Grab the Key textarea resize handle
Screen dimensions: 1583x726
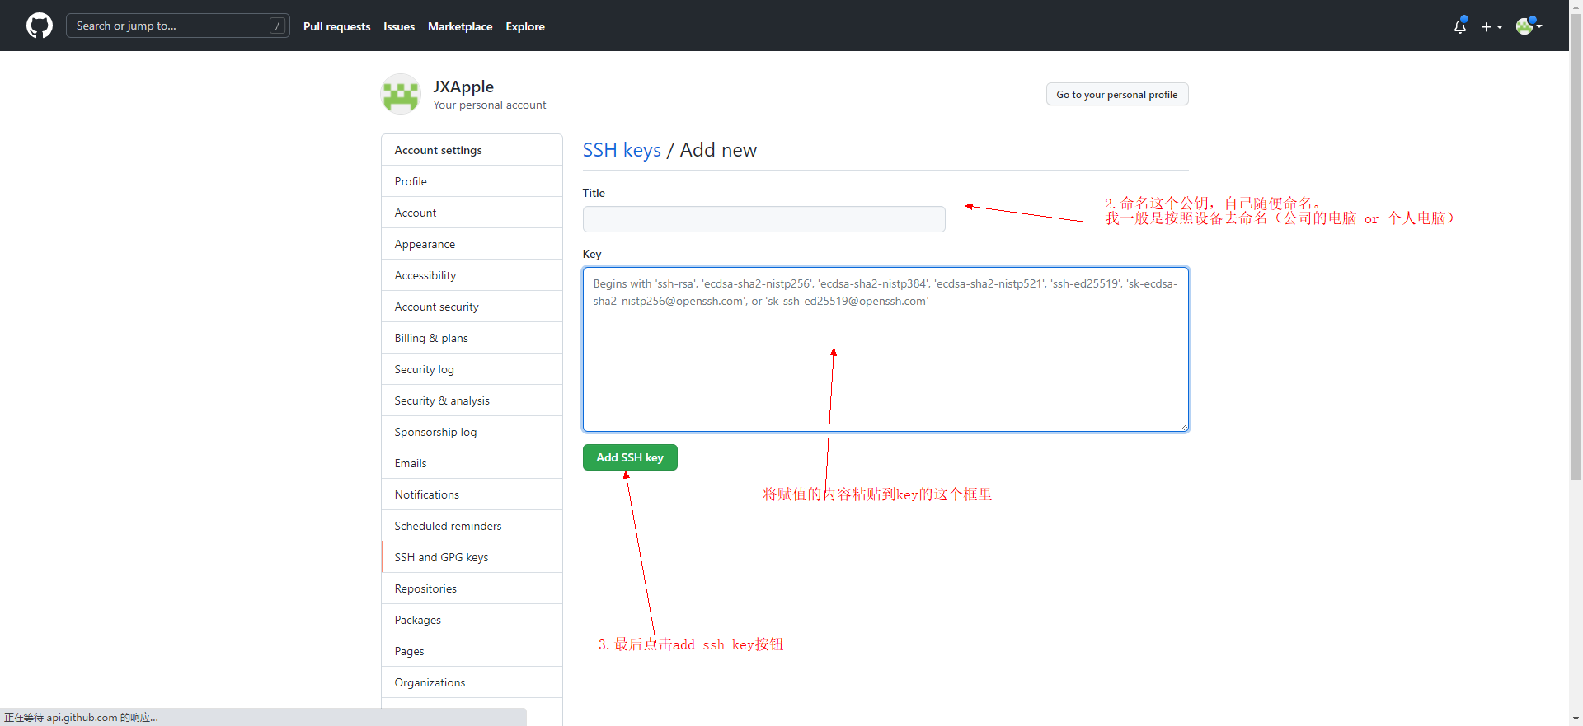coord(1184,427)
